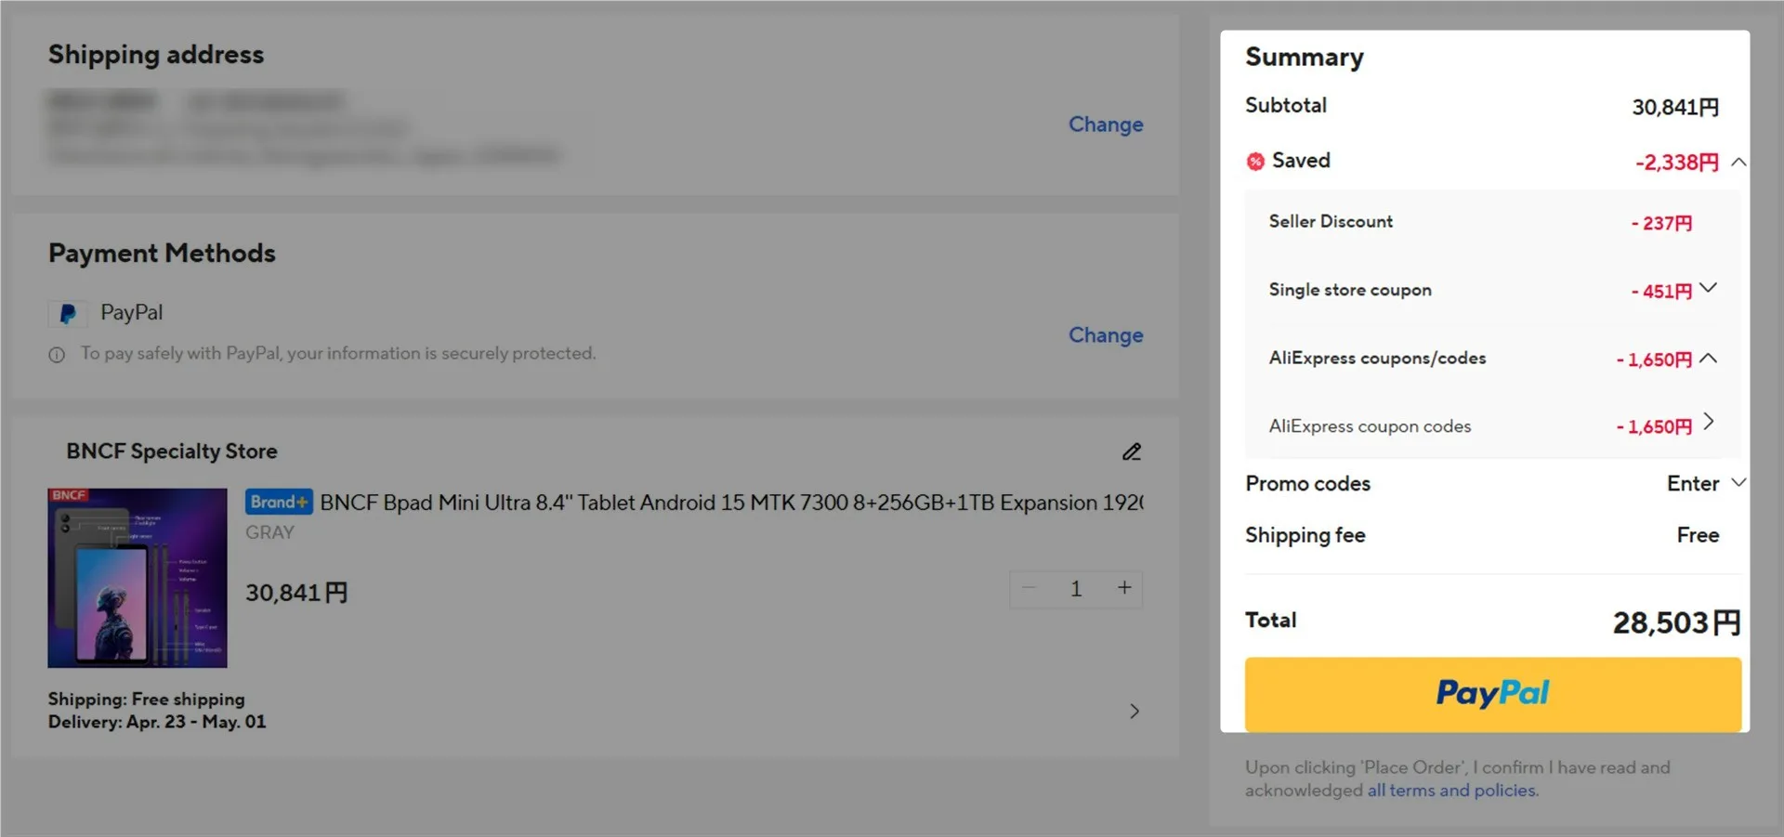Image resolution: width=1784 pixels, height=837 pixels.
Task: Click the Brand+ badge on product title
Action: [279, 503]
